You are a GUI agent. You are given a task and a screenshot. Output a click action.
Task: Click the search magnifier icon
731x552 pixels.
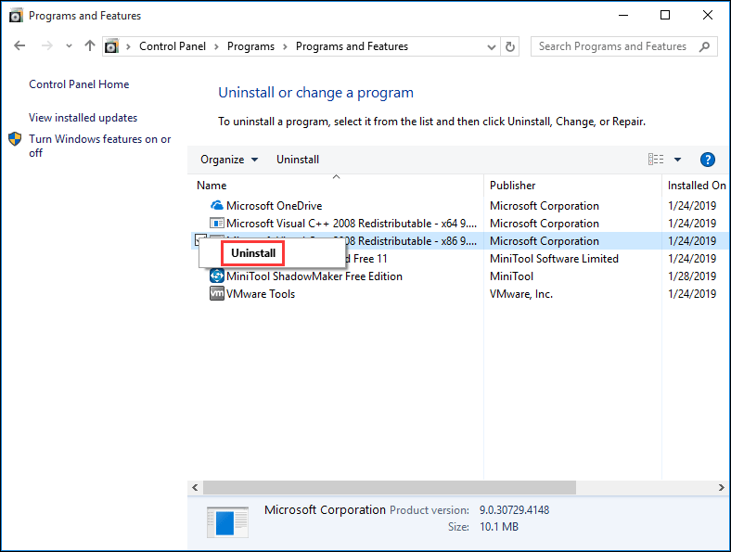tap(704, 46)
